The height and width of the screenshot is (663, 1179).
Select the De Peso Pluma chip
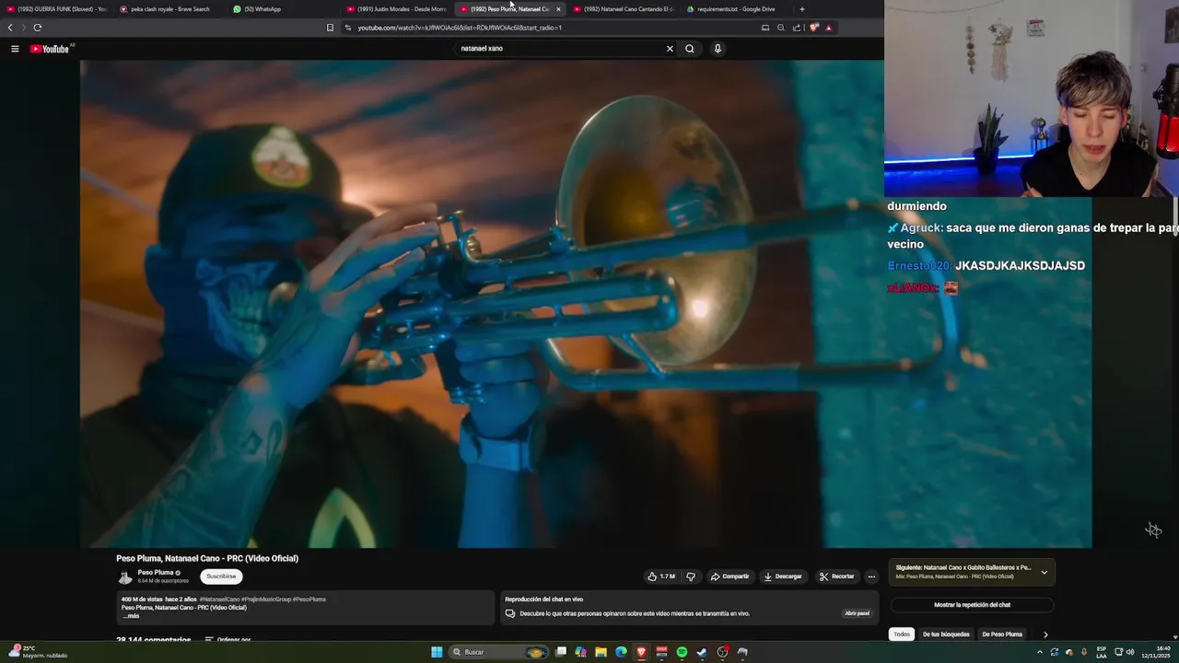(x=1002, y=634)
